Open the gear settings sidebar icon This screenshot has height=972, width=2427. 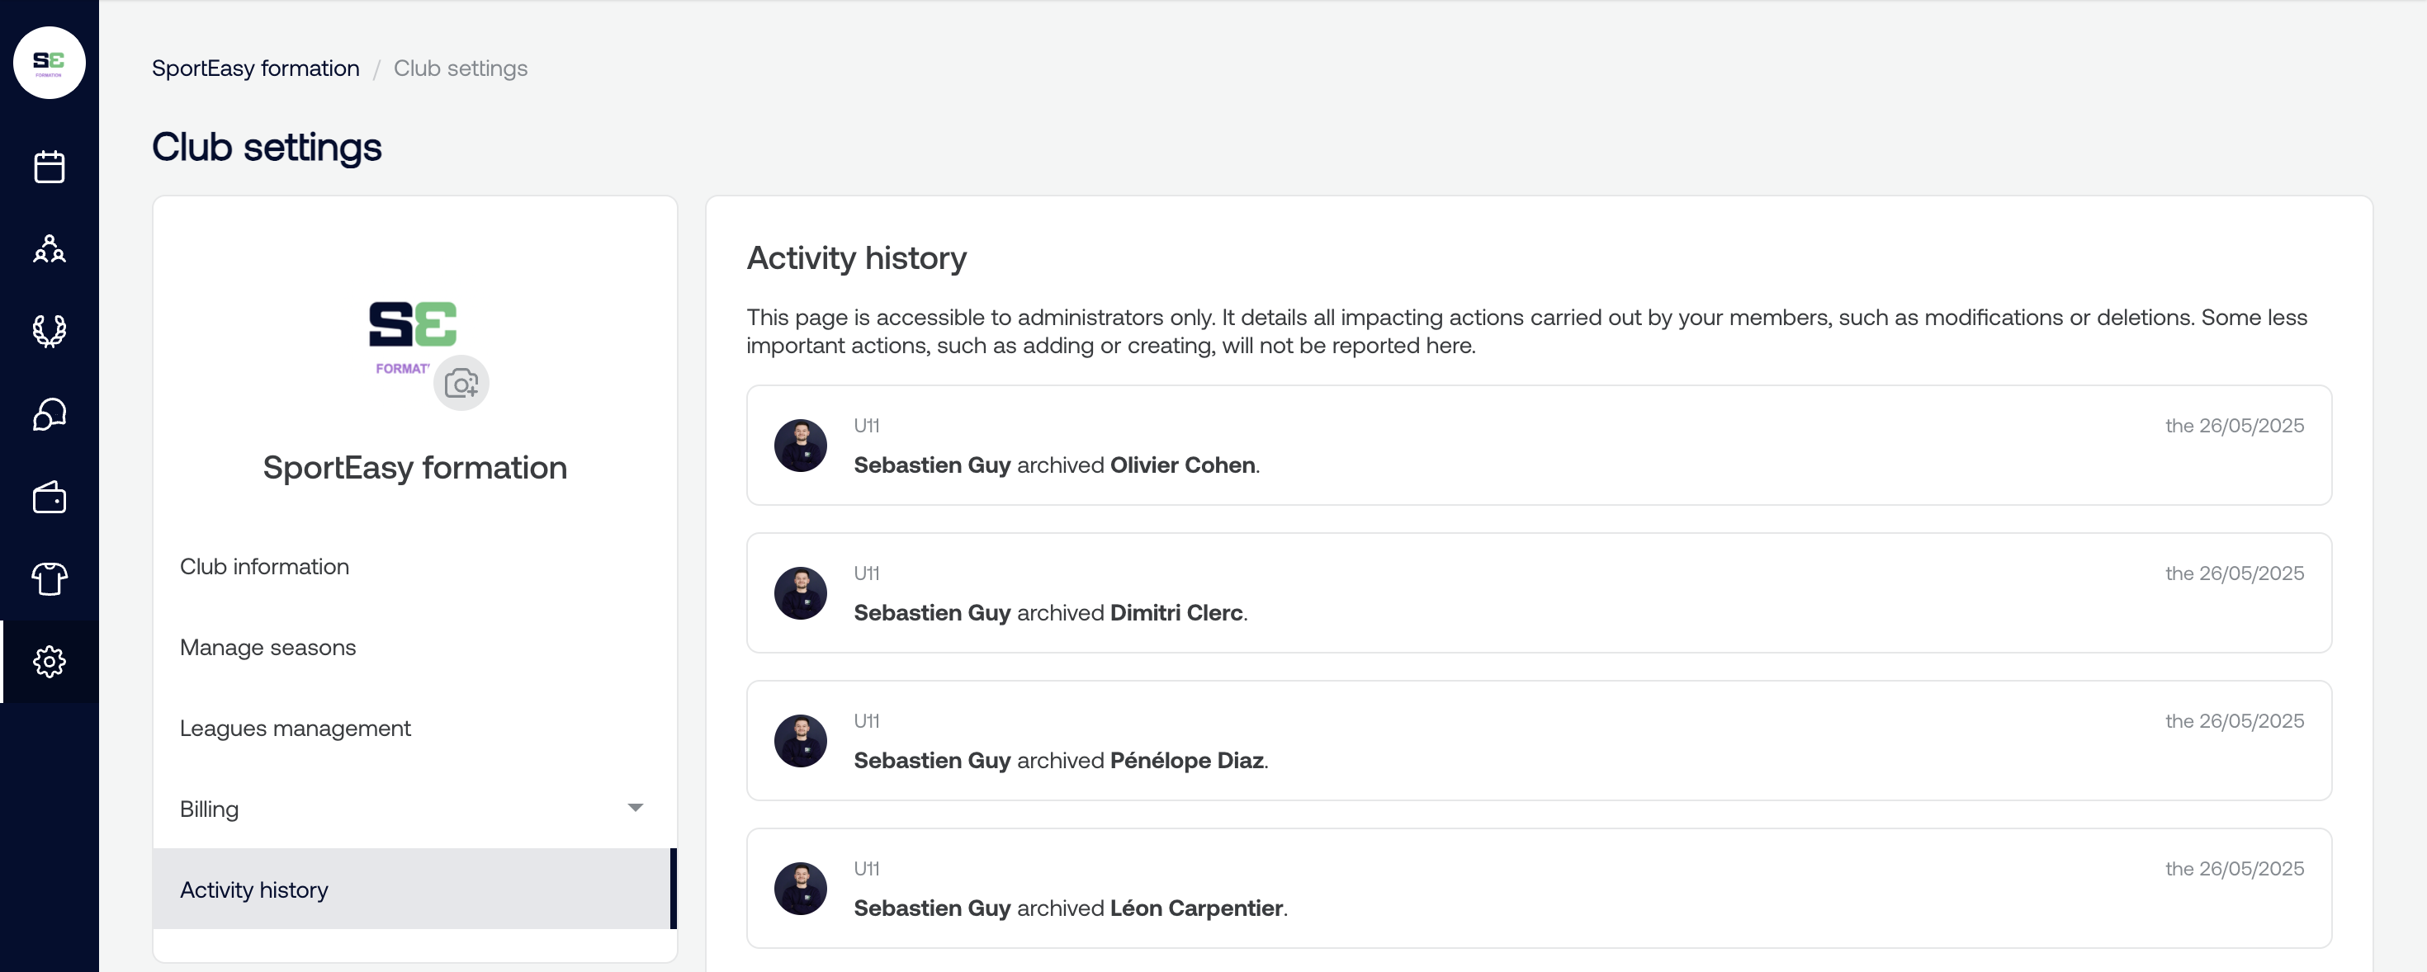point(49,661)
